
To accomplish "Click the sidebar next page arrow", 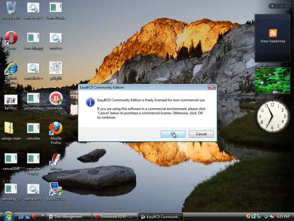I will pyautogui.click(x=287, y=6).
